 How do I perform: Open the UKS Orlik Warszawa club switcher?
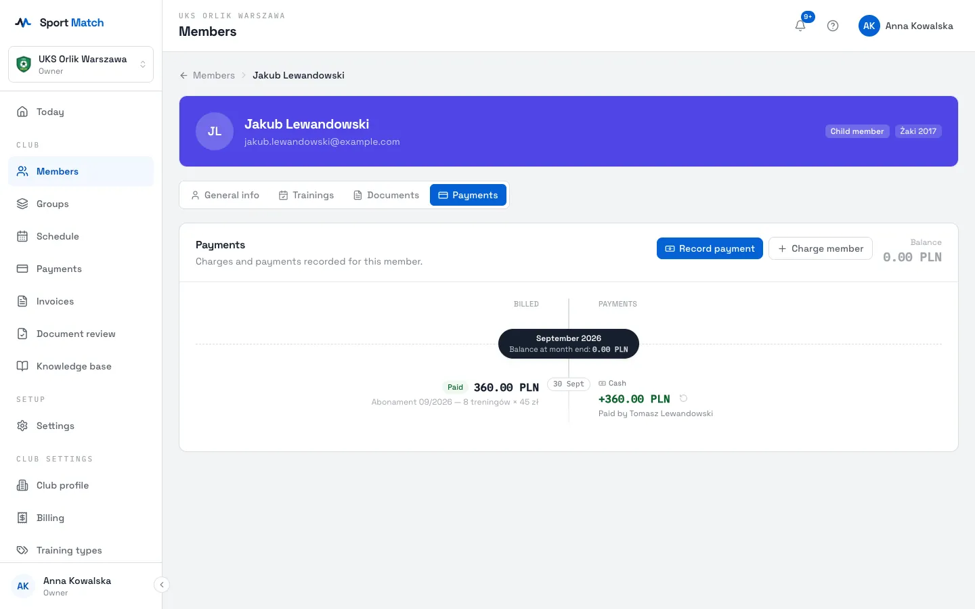point(81,64)
